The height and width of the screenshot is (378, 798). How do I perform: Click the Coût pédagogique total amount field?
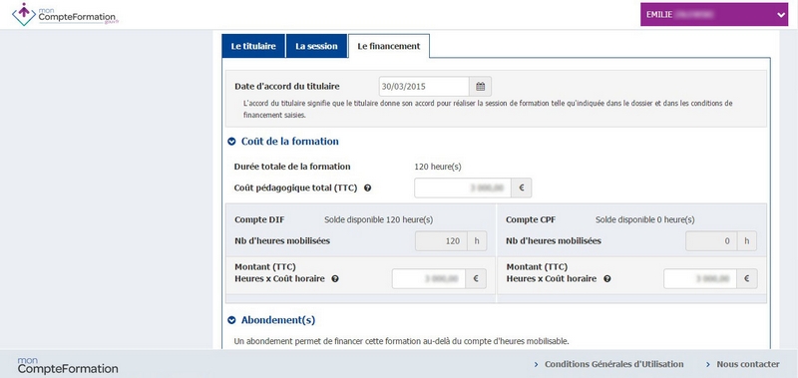pos(463,188)
